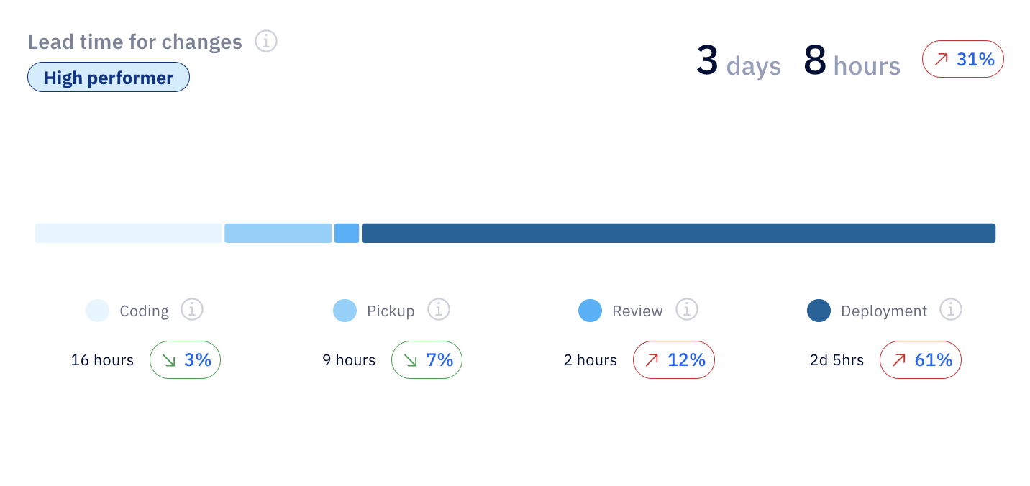Click the High performer badge

tap(109, 78)
